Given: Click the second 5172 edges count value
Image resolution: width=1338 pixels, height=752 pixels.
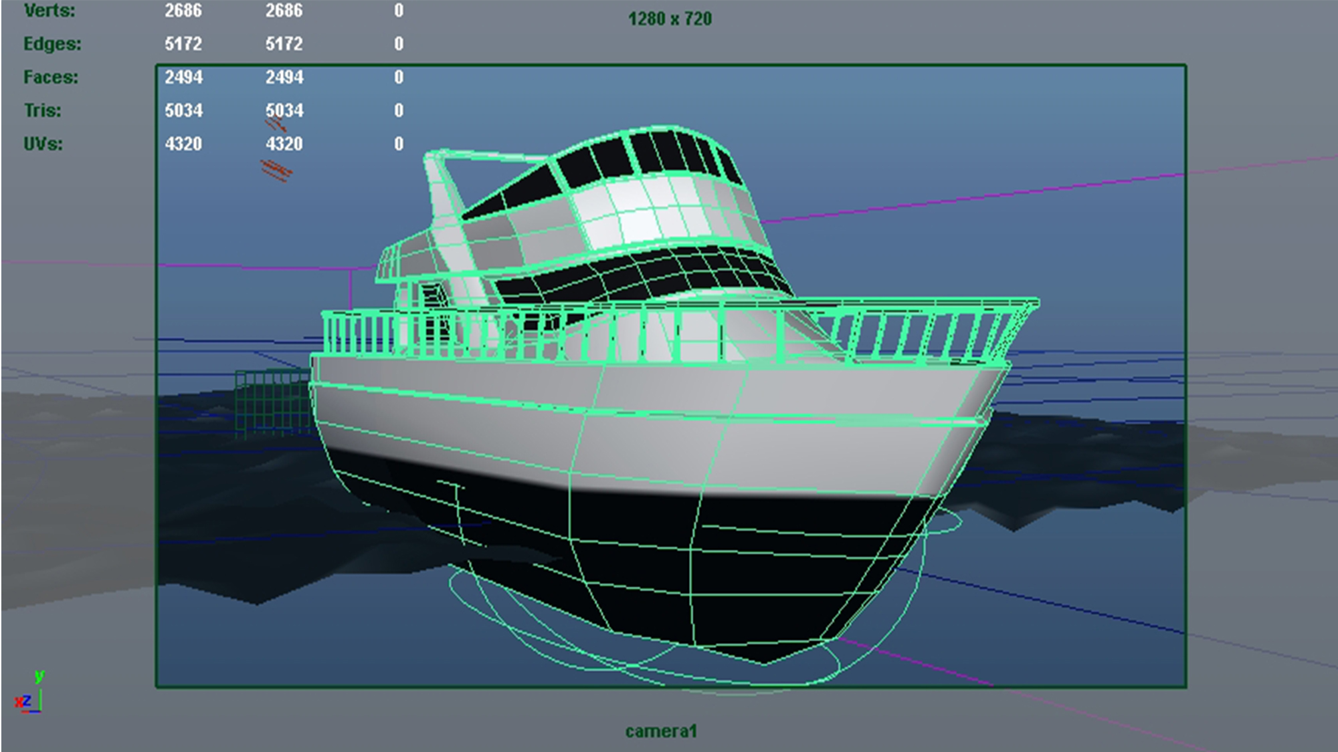Looking at the screenshot, I should (284, 44).
